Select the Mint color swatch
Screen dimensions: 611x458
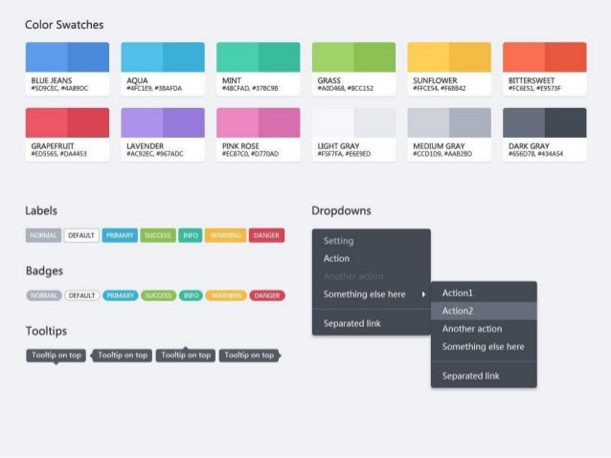(x=258, y=69)
